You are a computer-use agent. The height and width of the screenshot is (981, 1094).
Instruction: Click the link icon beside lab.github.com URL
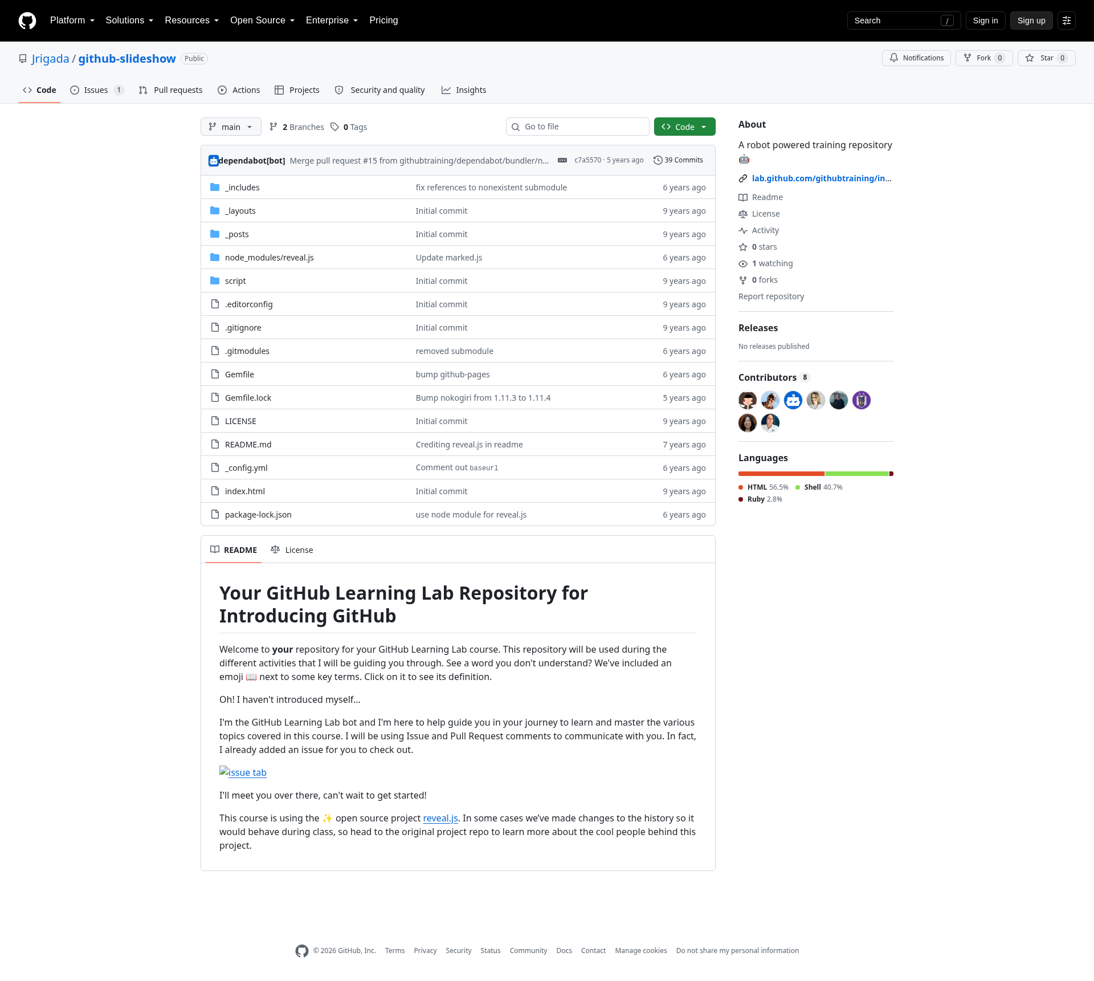743,178
